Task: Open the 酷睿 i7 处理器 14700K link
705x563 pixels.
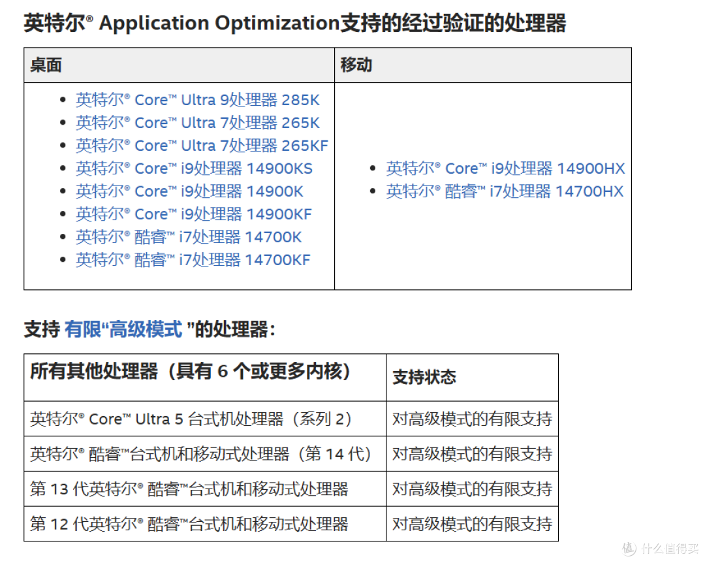Action: (x=189, y=237)
